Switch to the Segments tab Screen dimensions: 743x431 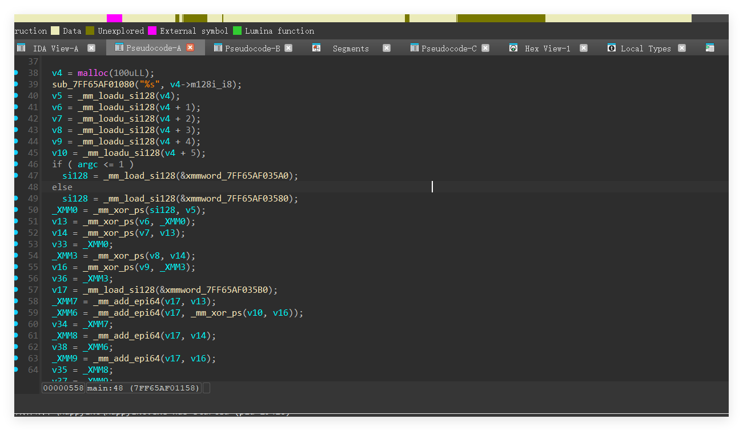pyautogui.click(x=351, y=49)
